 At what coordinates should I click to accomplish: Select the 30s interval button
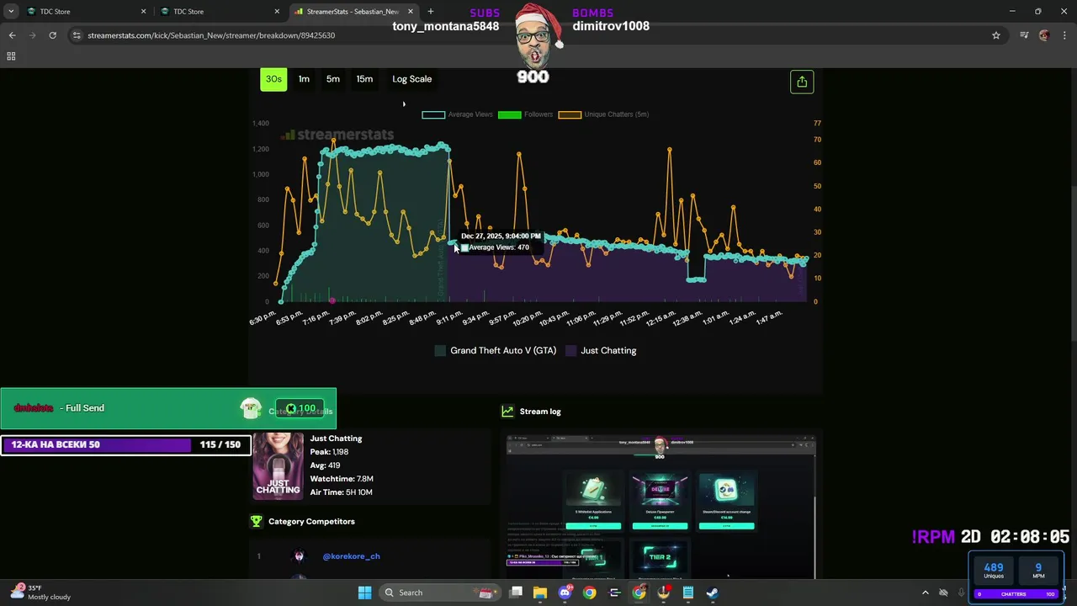tap(273, 79)
